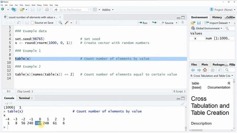This screenshot has height=133, width=237.
Task: Open the Session menu
Action: [27, 5]
